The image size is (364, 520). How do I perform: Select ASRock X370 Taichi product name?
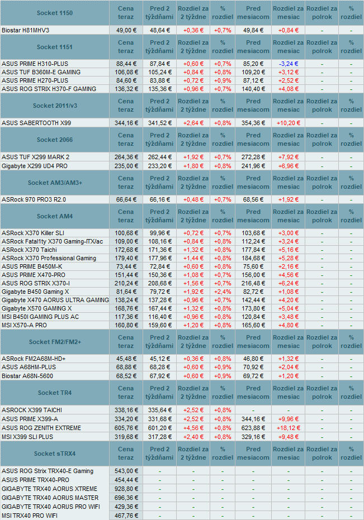click(x=29, y=250)
